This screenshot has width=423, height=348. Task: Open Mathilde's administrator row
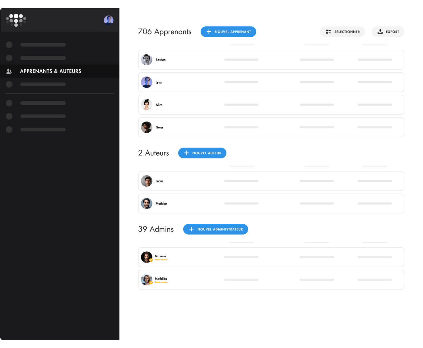click(x=271, y=280)
